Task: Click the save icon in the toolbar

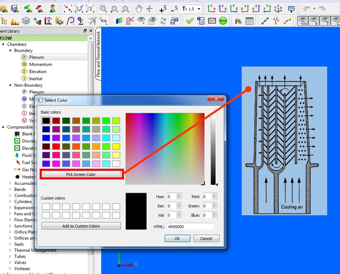Action: tap(15, 9)
